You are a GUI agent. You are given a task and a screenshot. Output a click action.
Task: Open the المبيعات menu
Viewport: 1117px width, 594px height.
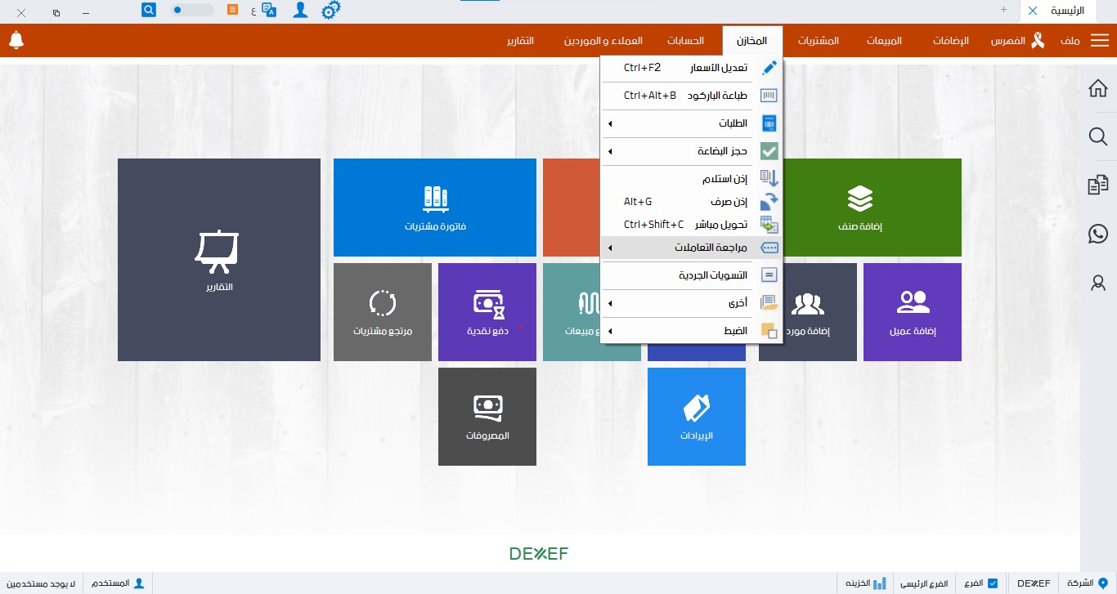(x=884, y=41)
